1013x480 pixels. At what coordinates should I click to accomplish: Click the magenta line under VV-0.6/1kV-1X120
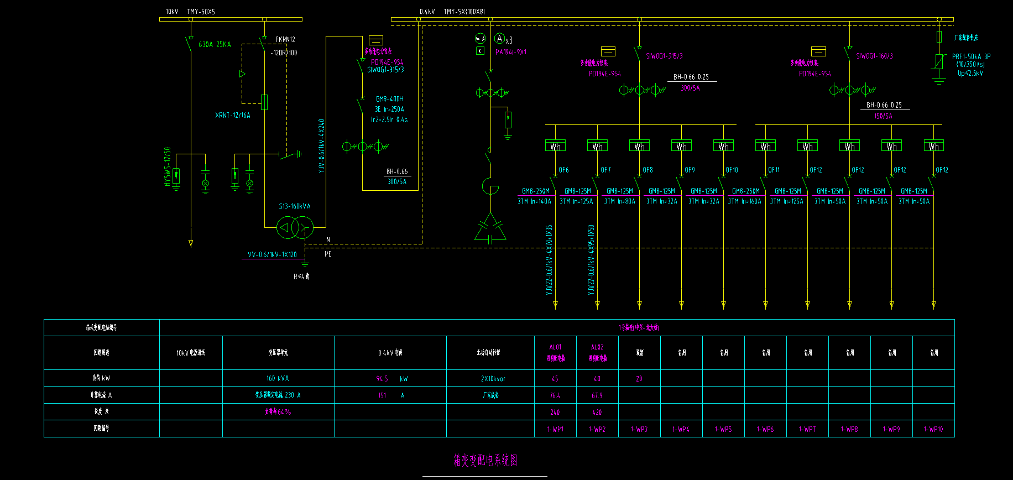[x=273, y=259]
